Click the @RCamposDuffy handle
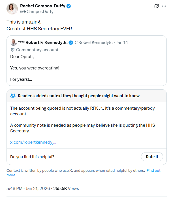 37,12
